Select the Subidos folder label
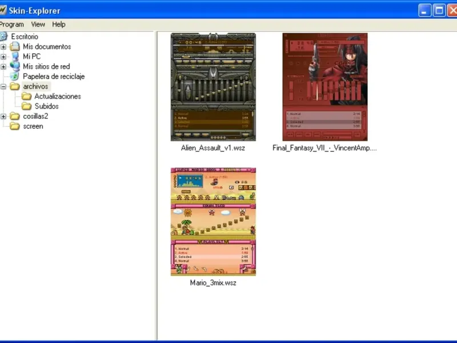The height and width of the screenshot is (343, 457). coord(47,106)
